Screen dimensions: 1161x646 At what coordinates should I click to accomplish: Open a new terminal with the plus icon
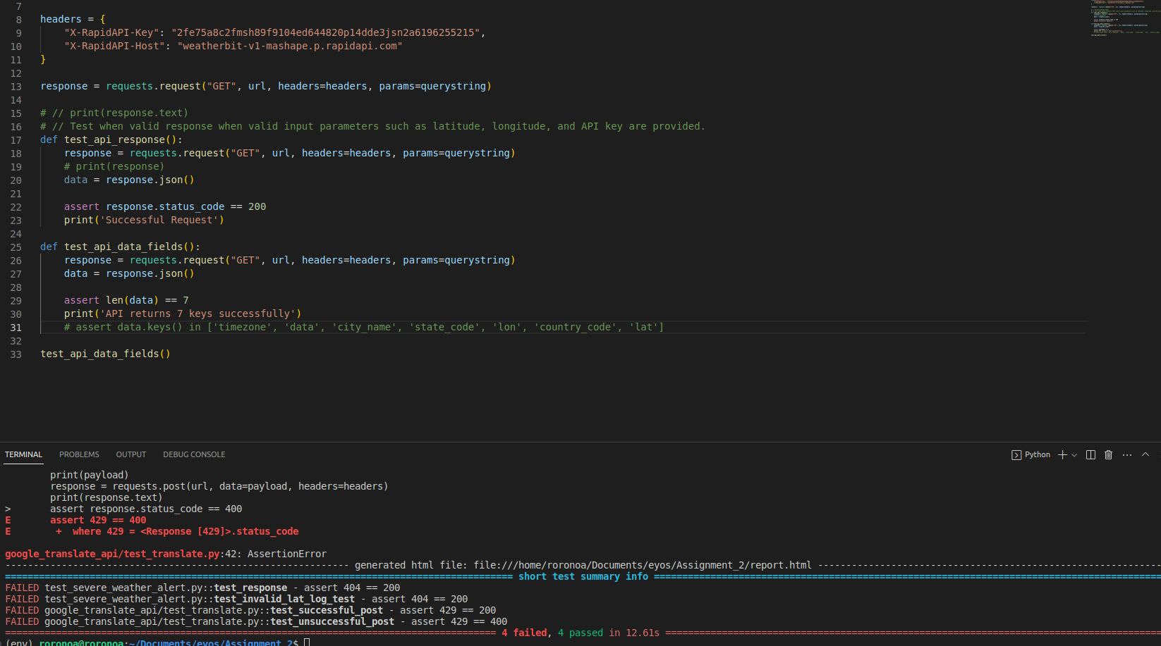coord(1062,454)
